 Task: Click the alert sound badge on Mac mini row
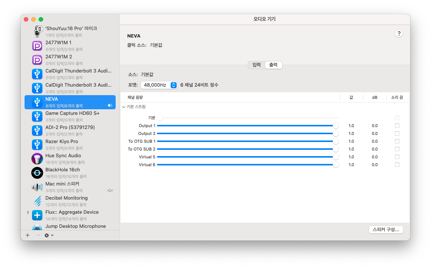[x=110, y=190]
